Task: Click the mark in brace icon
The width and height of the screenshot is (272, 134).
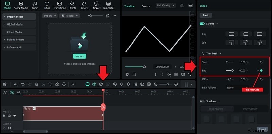Action: pos(156,74)
